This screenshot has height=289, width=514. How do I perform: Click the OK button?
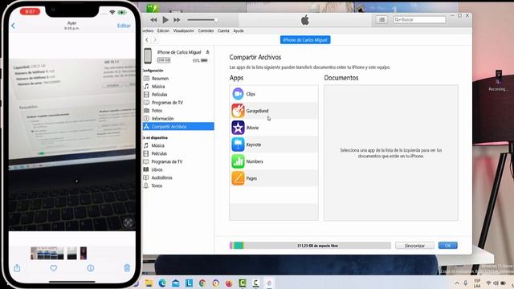[x=448, y=246]
